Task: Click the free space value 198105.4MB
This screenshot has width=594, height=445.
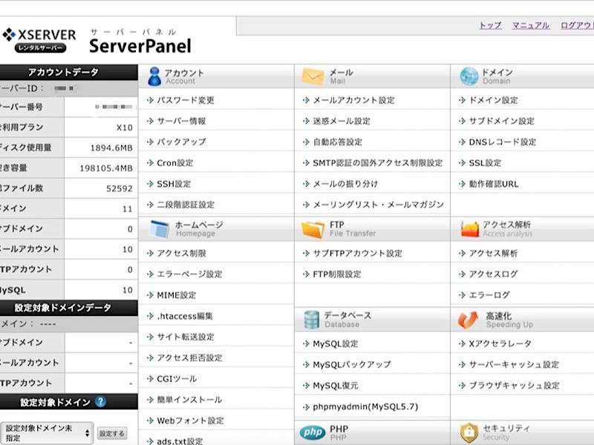Action: [x=106, y=168]
